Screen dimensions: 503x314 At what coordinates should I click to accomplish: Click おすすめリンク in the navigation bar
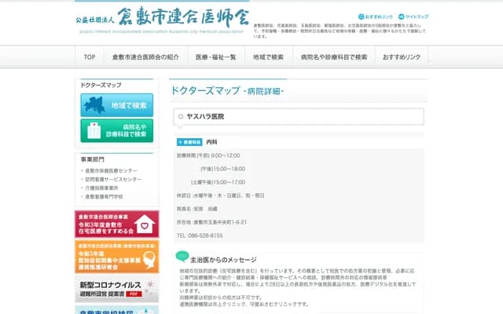click(x=402, y=57)
